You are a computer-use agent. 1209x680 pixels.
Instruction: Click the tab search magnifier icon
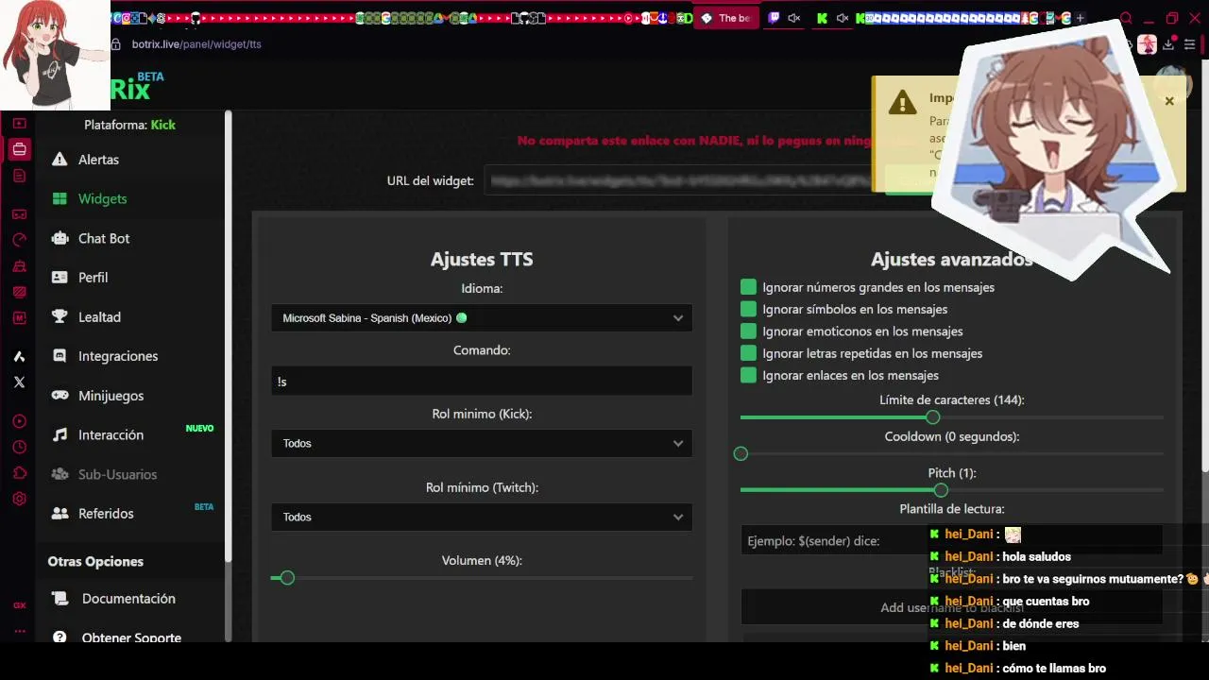(x=1126, y=18)
